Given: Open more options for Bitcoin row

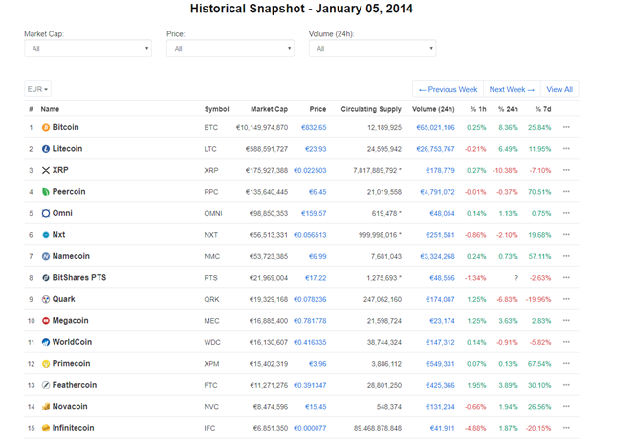Looking at the screenshot, I should (x=566, y=127).
